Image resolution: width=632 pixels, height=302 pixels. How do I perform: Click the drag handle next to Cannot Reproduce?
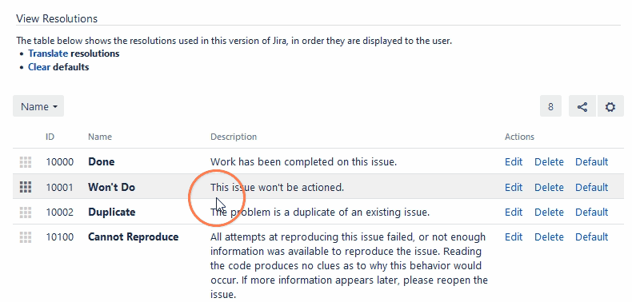[26, 236]
